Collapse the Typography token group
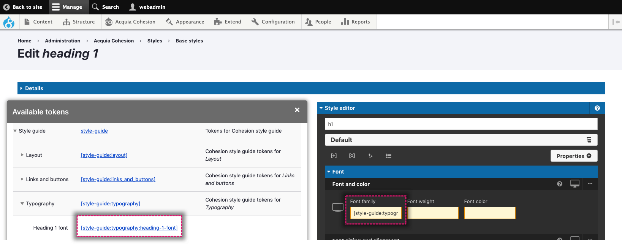The image size is (622, 244). pos(22,204)
